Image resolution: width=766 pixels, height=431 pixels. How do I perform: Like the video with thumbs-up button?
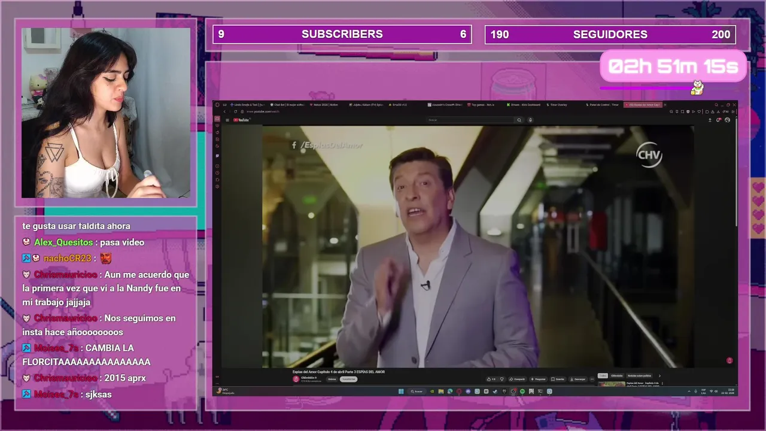[491, 379]
